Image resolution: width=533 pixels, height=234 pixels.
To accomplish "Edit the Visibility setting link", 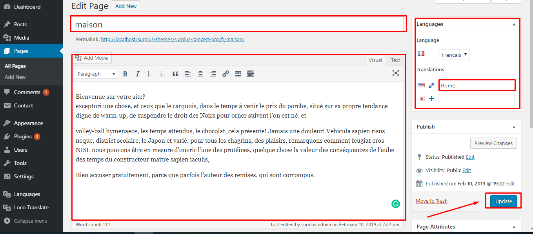I will [467, 170].
